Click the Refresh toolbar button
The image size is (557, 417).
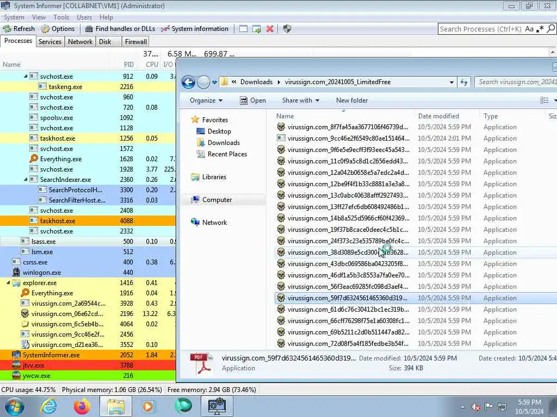pos(19,29)
